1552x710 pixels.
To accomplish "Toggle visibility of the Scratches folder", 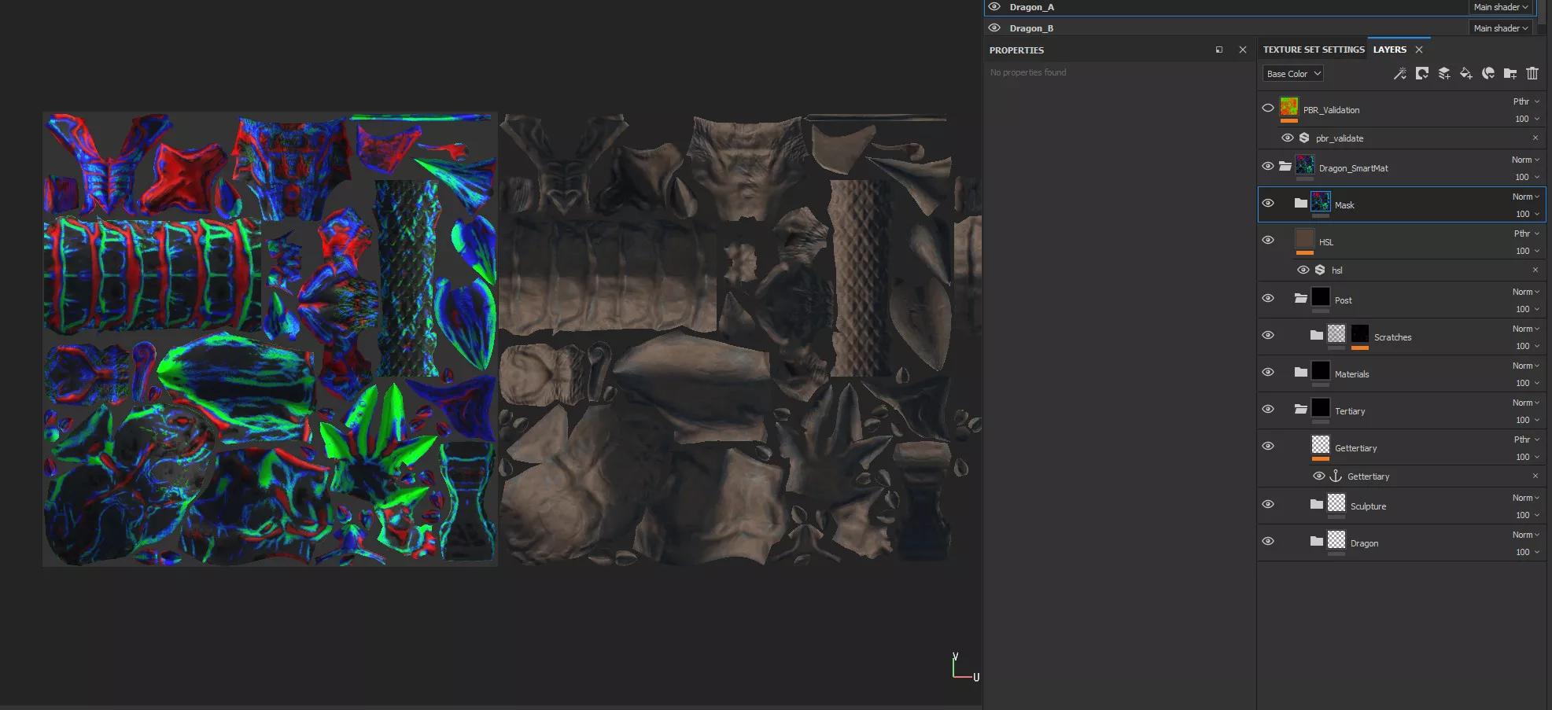I will (x=1267, y=335).
